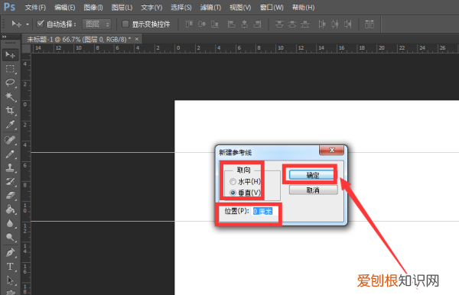The width and height of the screenshot is (459, 295).
Task: Toggle the 显示变换控件 checkbox
Action: click(x=125, y=24)
